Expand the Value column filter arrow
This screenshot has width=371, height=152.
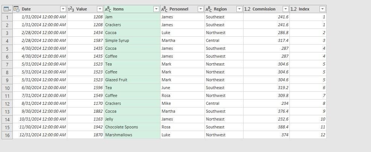(x=100, y=9)
